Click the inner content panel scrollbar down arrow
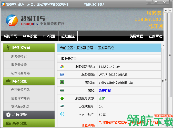173x128 pixels. 163,125
